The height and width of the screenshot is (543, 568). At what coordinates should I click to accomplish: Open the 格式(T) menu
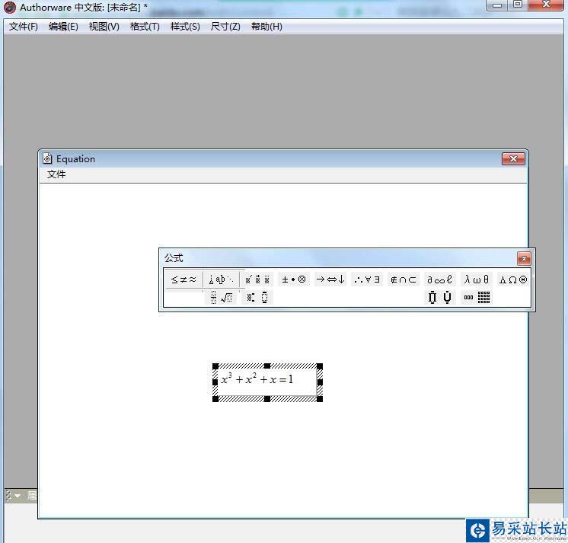(145, 27)
